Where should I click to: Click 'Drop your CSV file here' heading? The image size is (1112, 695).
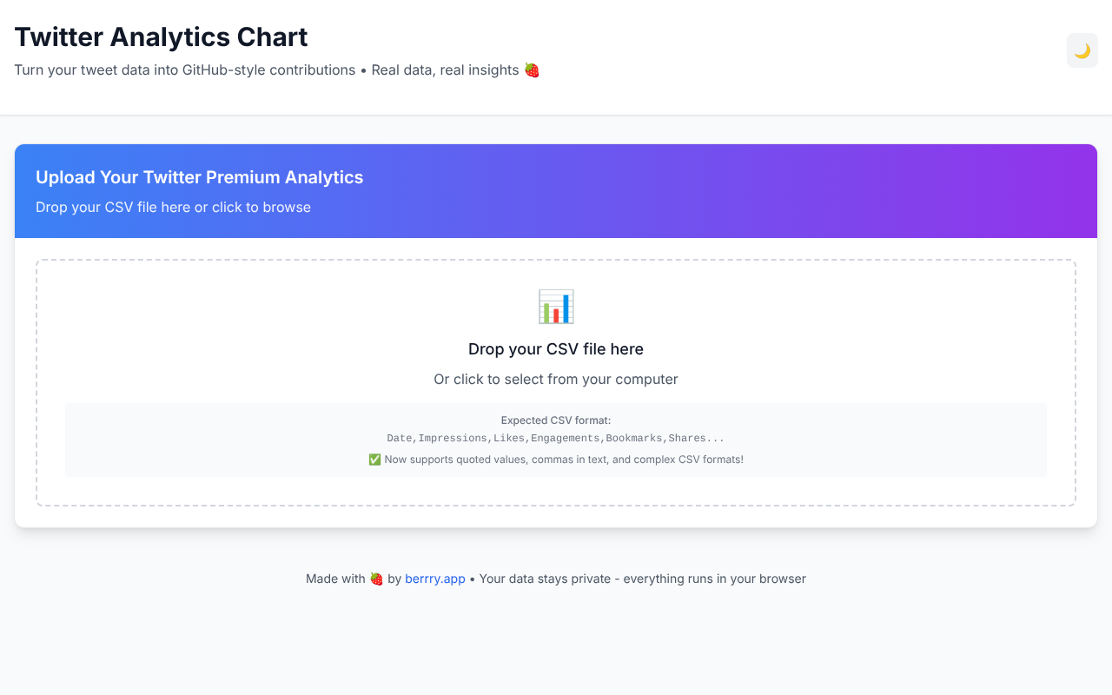point(556,348)
